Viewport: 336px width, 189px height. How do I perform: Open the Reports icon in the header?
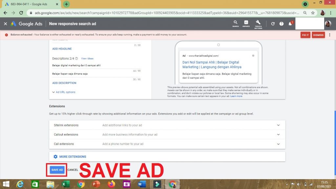246,23
